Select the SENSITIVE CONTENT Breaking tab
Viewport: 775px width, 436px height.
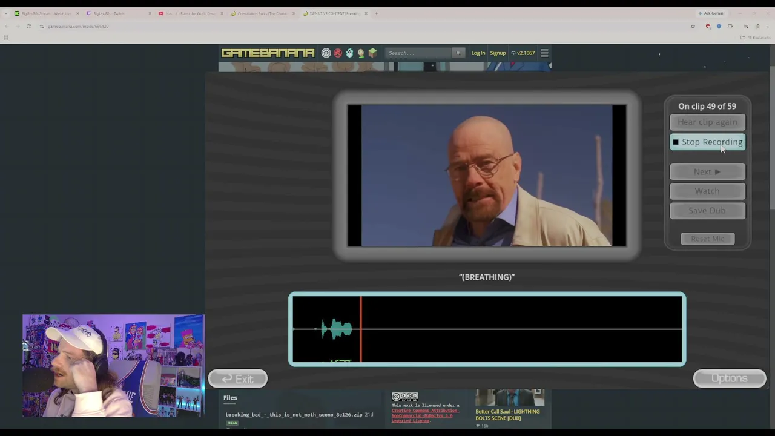tap(335, 13)
